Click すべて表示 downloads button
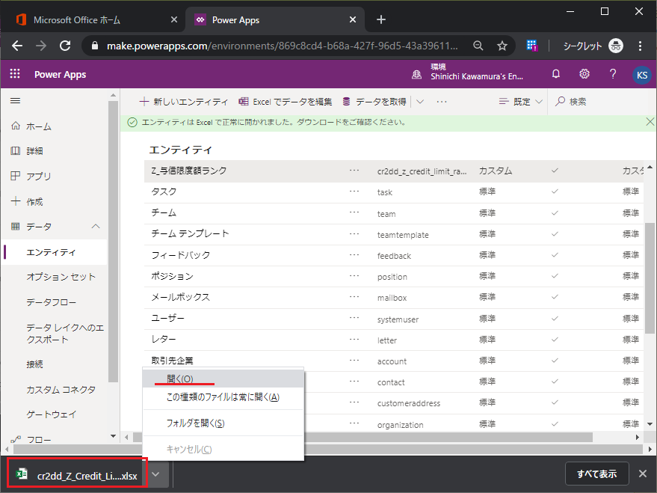The image size is (657, 493). [596, 474]
